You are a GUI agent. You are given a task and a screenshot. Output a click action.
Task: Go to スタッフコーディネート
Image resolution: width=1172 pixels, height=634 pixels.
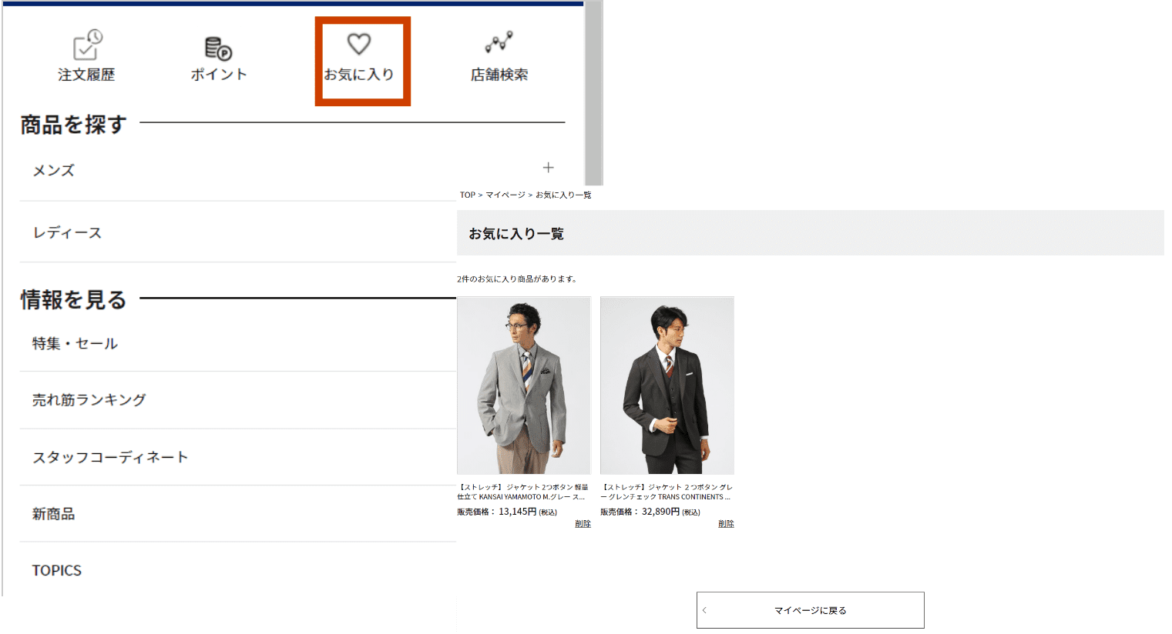pos(110,457)
